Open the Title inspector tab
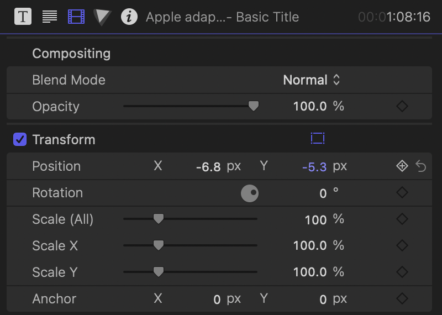Viewport: 442px width, 315px height. coord(23,17)
